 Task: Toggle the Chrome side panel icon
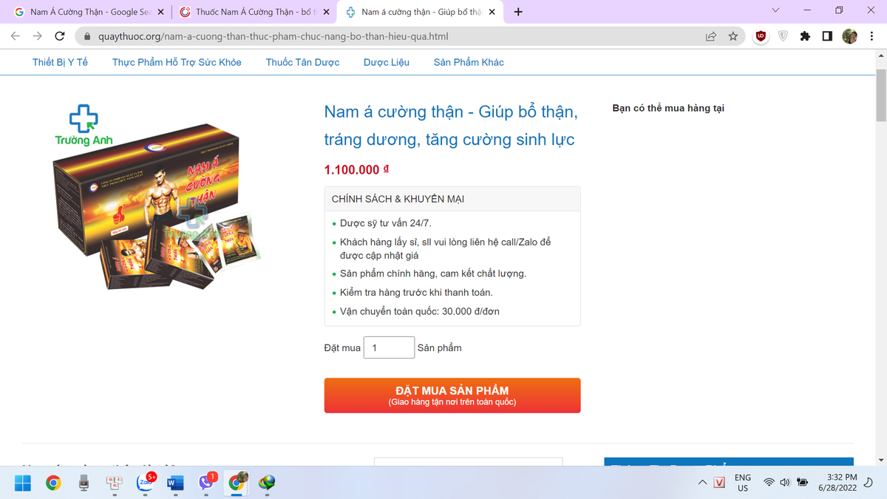827,36
